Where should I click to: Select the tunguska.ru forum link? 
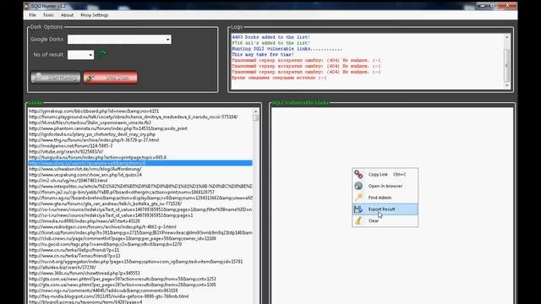(x=140, y=157)
